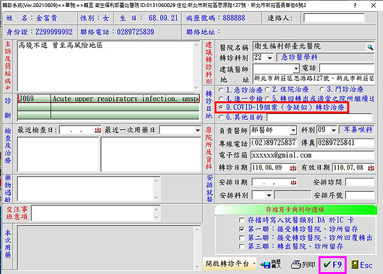
Task: Click the 列印 printer icon
Action: 303,264
